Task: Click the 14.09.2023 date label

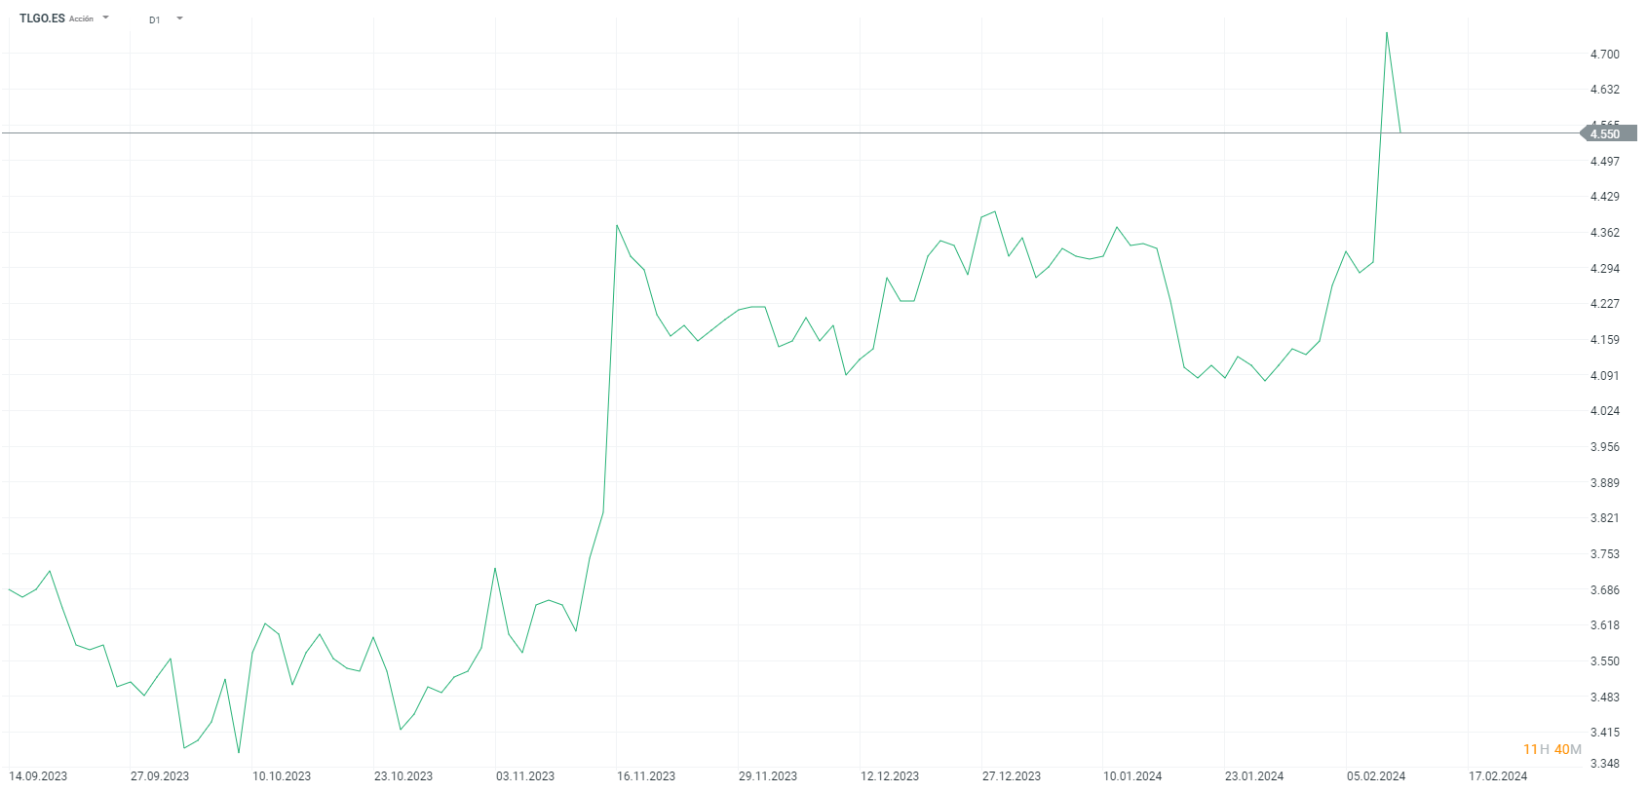Action: coord(38,776)
